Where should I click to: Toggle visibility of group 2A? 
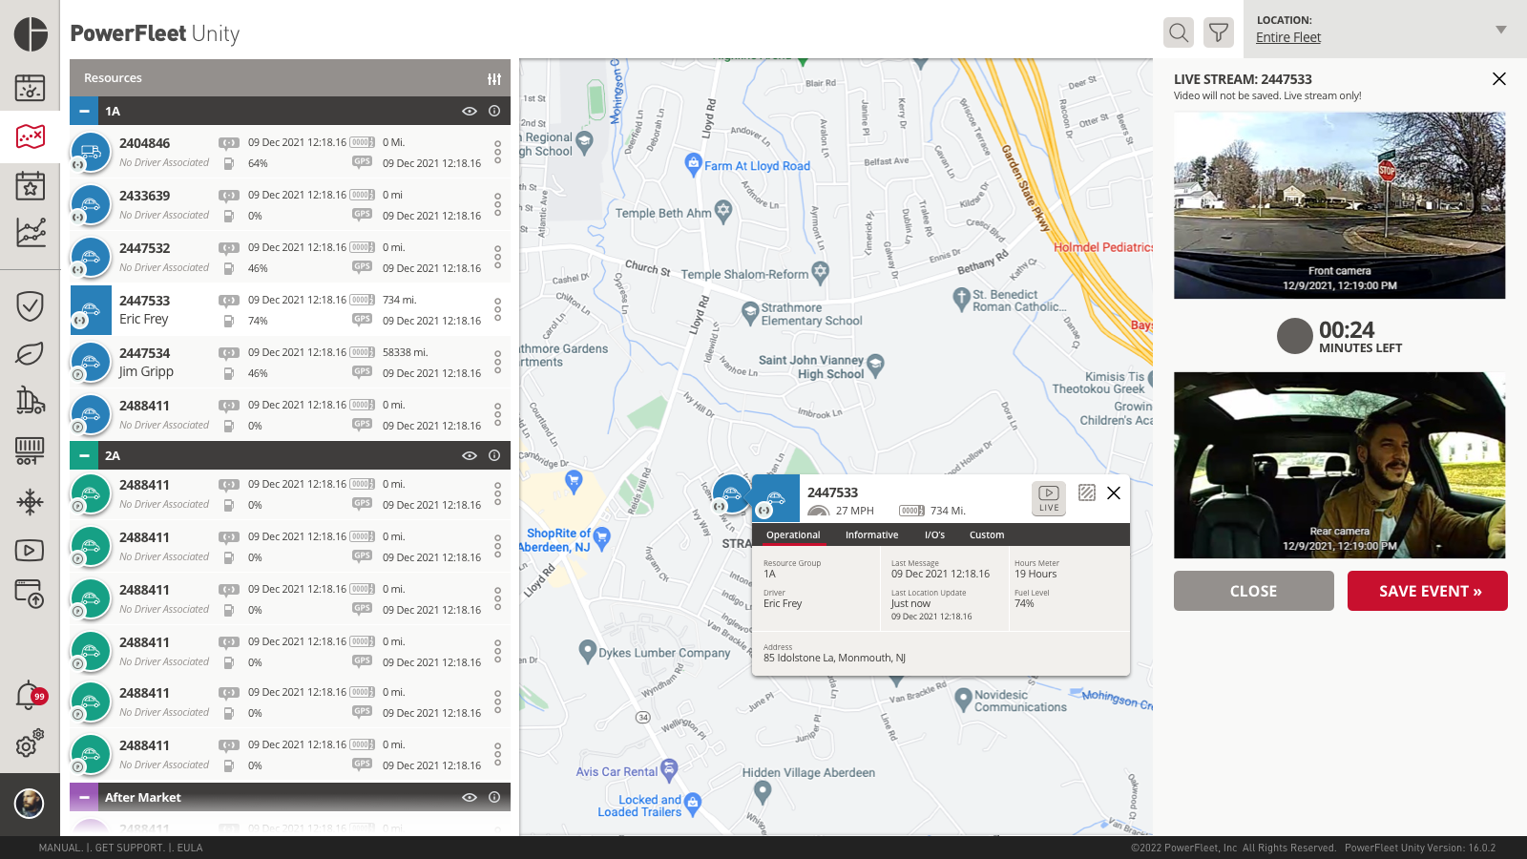click(x=470, y=455)
